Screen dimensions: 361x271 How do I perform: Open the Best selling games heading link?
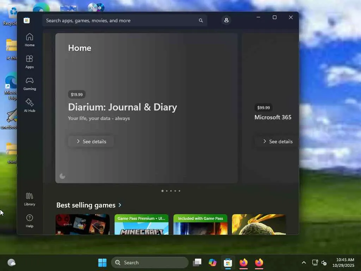86,205
